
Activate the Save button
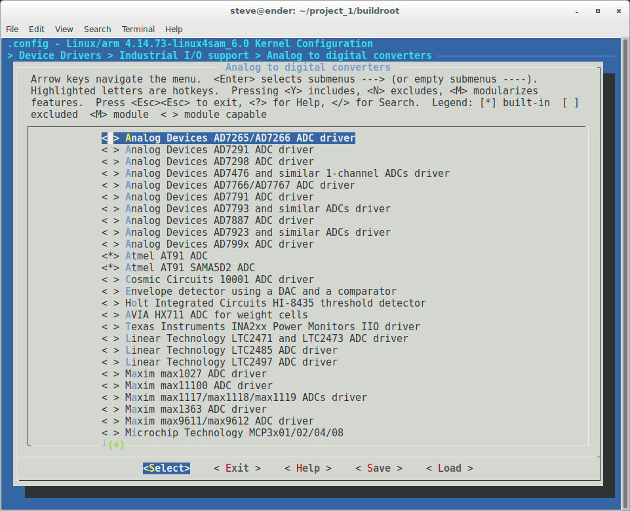tap(378, 468)
